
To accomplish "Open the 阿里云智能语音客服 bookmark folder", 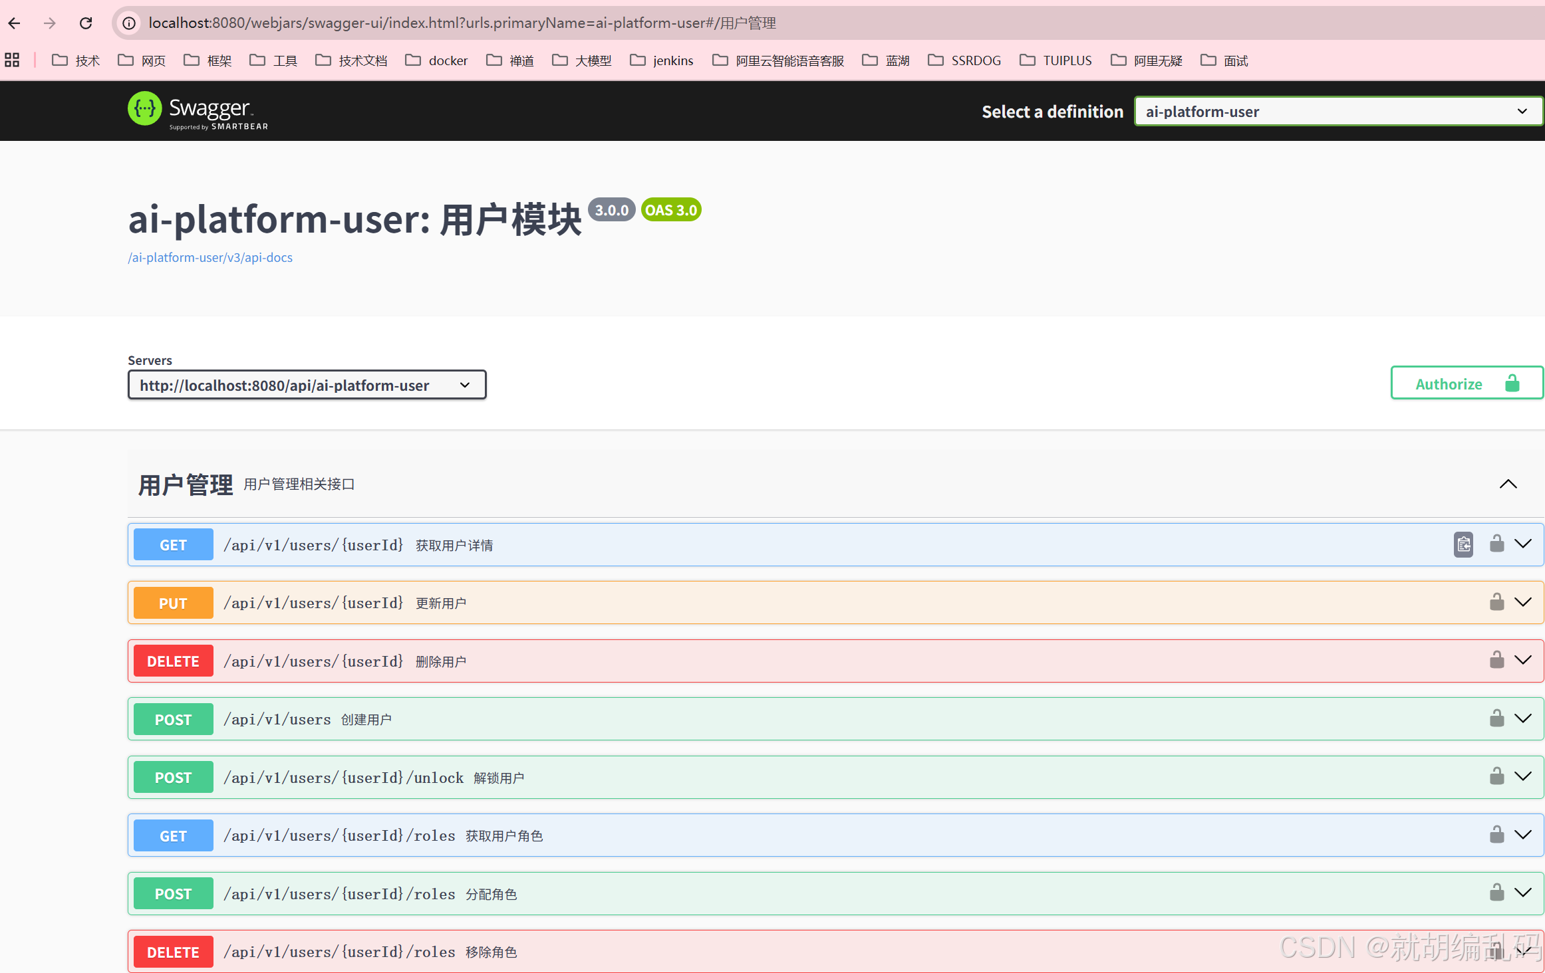I will coord(778,60).
